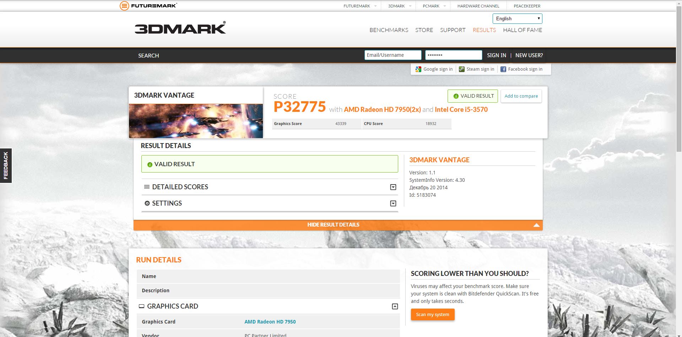
Task: Go to the Store page
Action: click(x=424, y=30)
